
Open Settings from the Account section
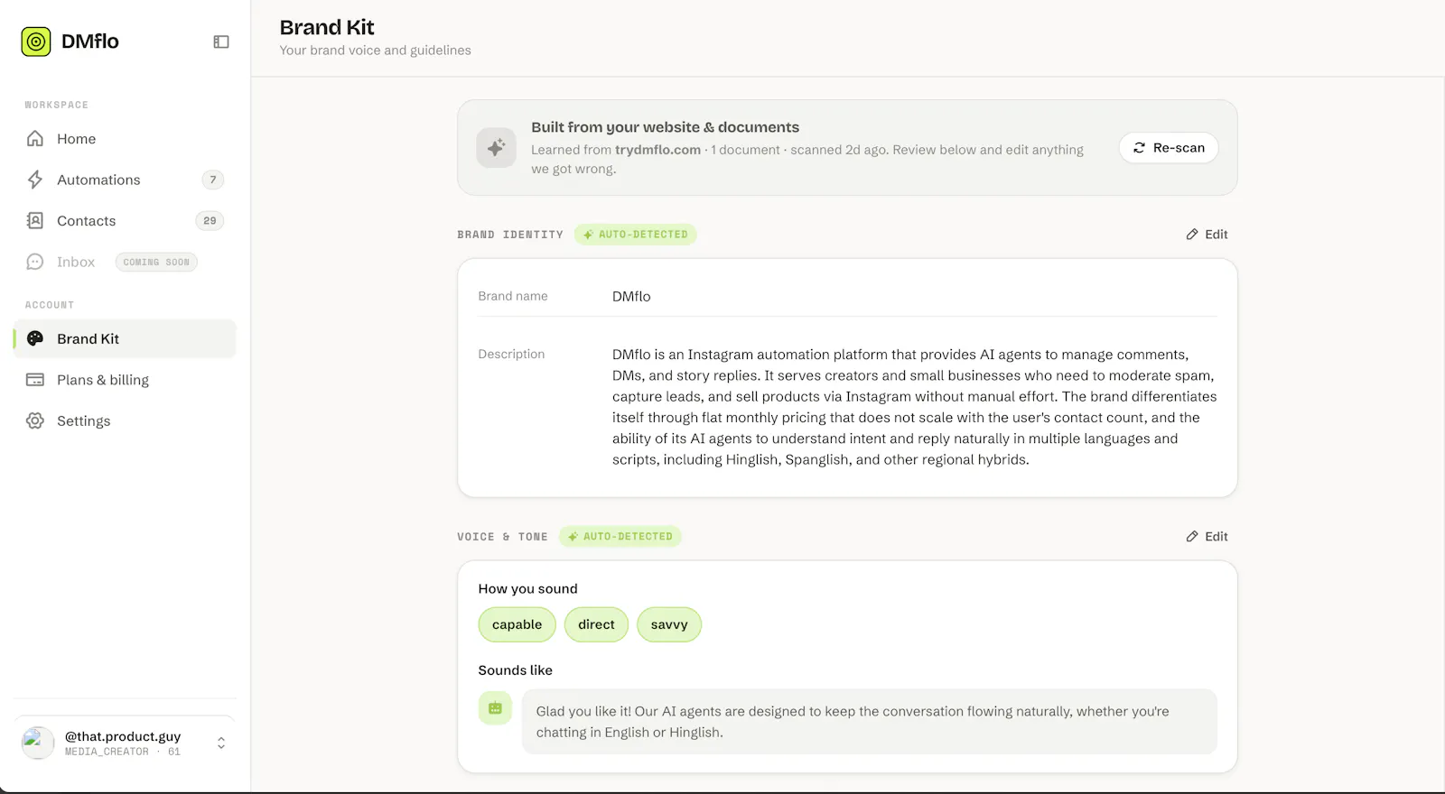(125, 420)
